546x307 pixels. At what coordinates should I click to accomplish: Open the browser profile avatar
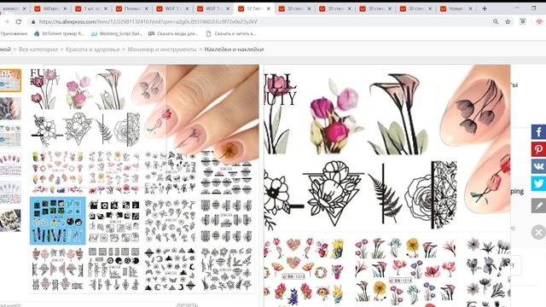tap(539, 21)
